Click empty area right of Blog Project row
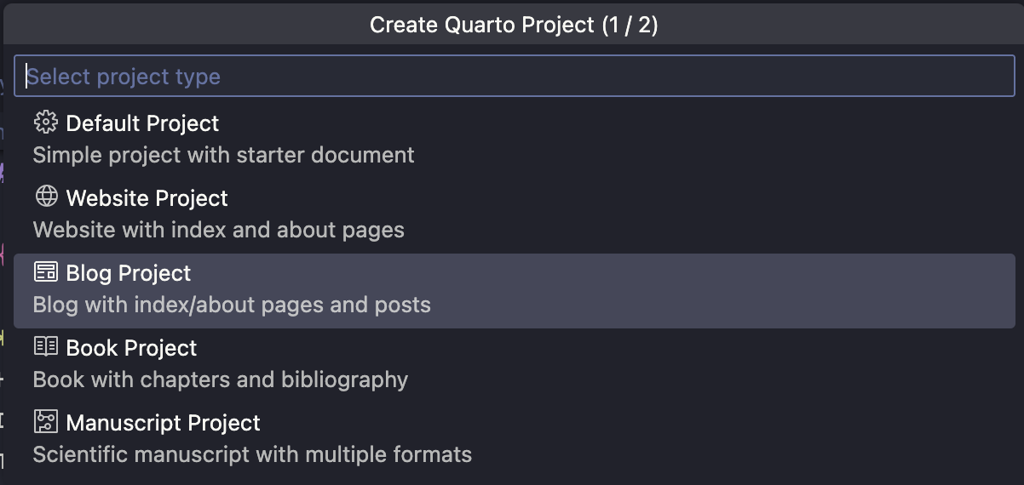 724,290
